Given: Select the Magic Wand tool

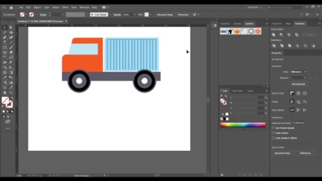Looking at the screenshot, I should [x=5, y=32].
